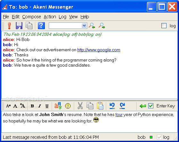This screenshot has height=142, width=179.
Task: Click the Akeni logo in the title bar
Action: point(5,7)
